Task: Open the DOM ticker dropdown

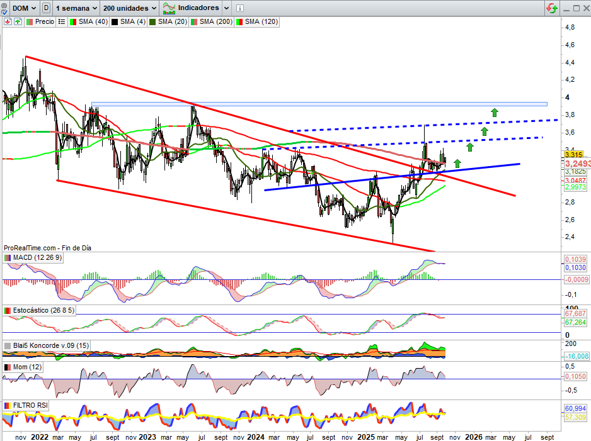Action: 24,8
